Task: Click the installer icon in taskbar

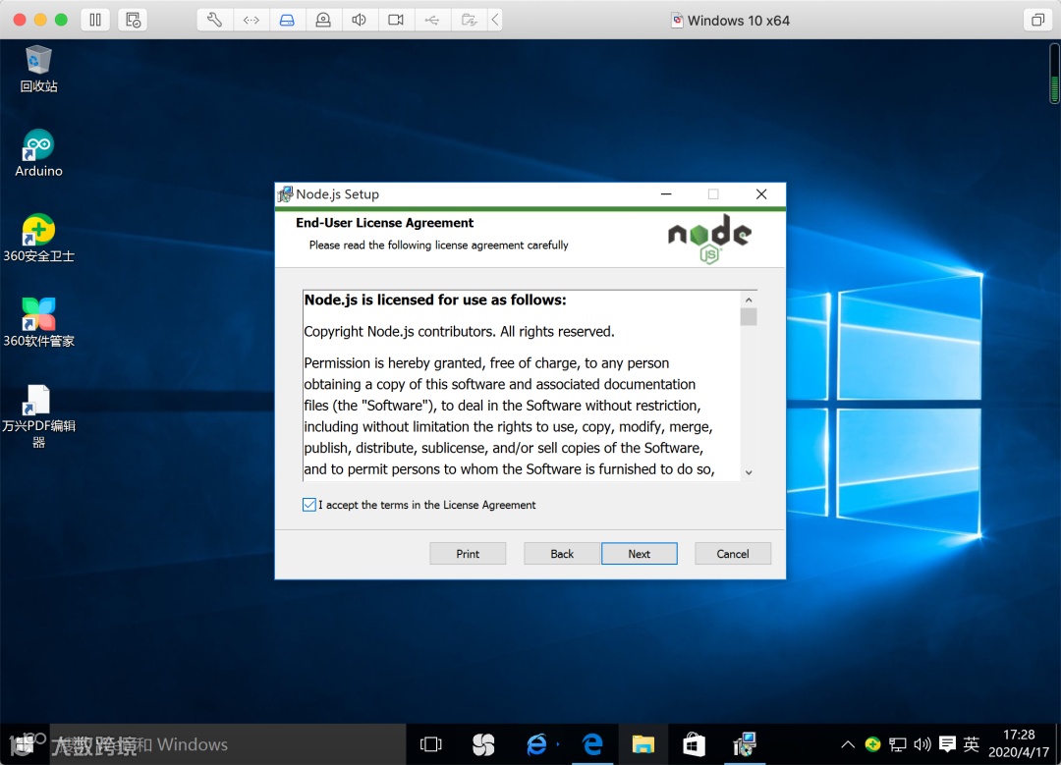Action: [745, 744]
